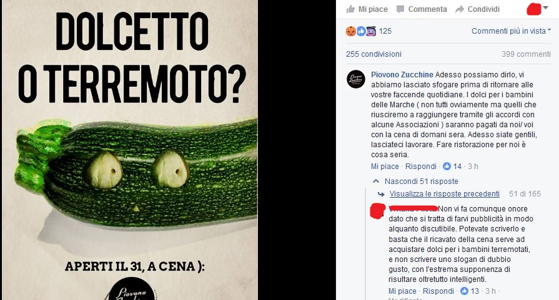Click the Mi piace thumbs-up icon at top

pyautogui.click(x=351, y=9)
